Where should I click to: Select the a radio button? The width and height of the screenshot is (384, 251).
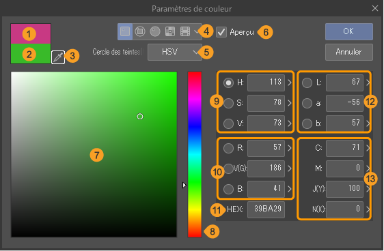307,103
